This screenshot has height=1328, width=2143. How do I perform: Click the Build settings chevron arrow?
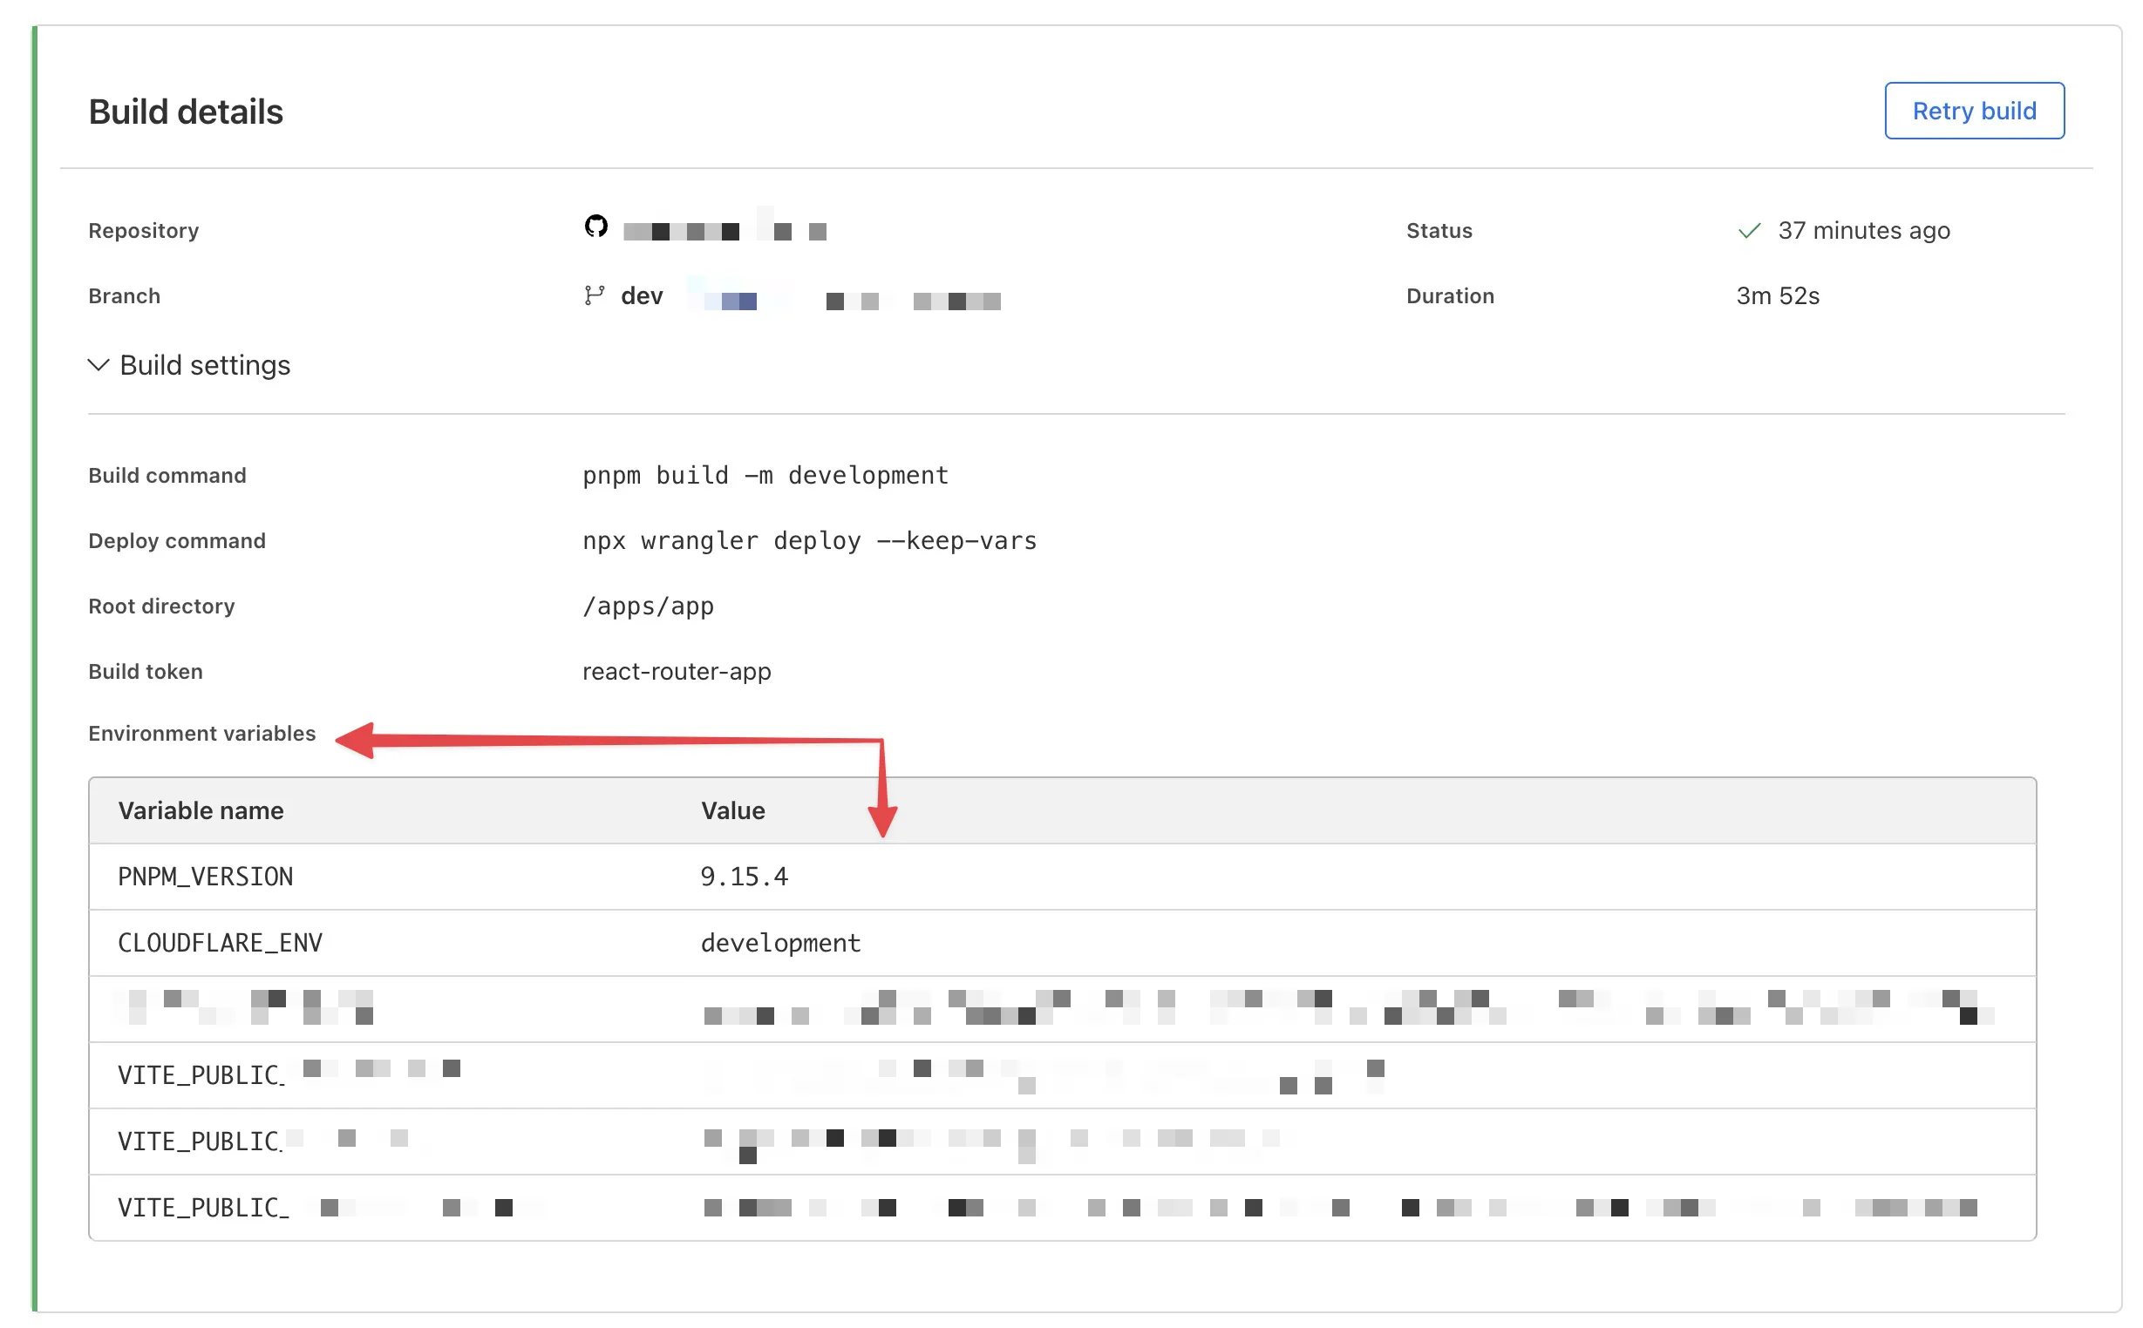(x=99, y=365)
